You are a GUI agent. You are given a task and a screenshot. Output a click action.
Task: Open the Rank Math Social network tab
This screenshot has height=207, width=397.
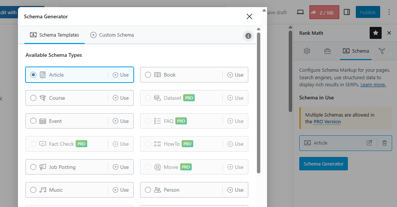click(382, 51)
